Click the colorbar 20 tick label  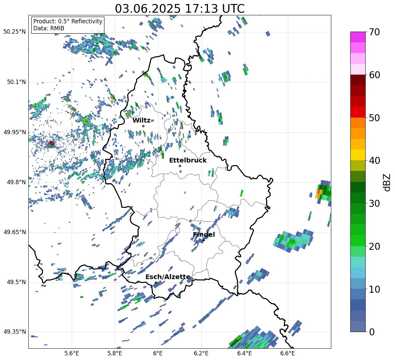tap(375, 246)
